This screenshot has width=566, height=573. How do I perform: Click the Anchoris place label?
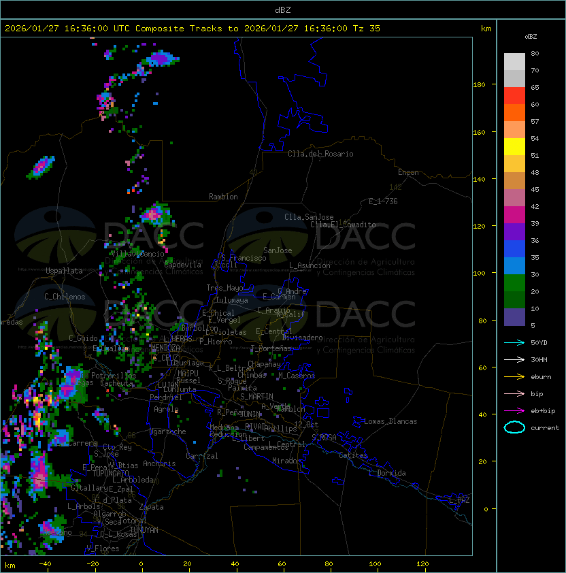point(159,463)
